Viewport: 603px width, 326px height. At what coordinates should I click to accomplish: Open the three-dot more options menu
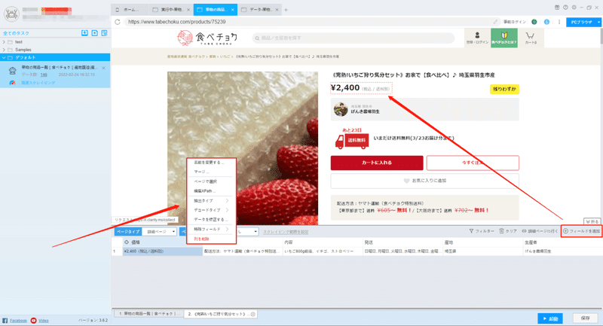[x=559, y=22]
